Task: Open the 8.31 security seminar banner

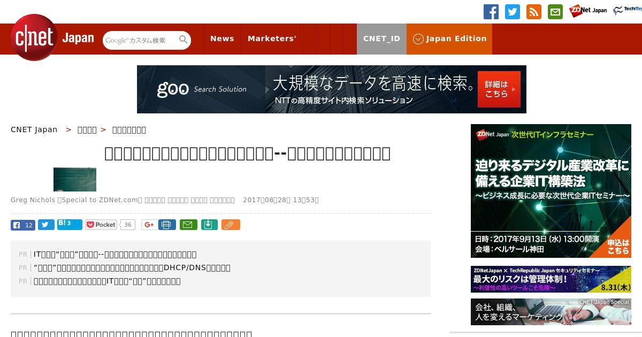Action: tap(551, 279)
